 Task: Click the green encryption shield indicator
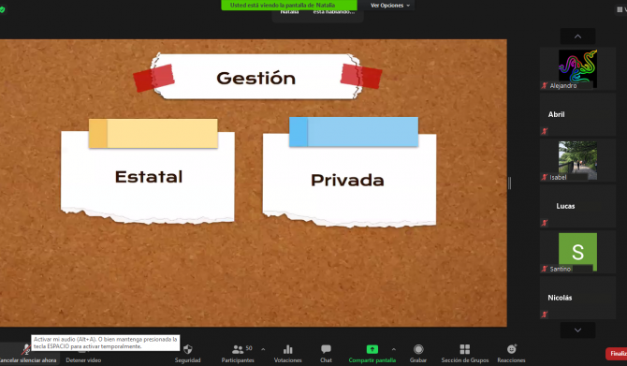tap(2, 10)
